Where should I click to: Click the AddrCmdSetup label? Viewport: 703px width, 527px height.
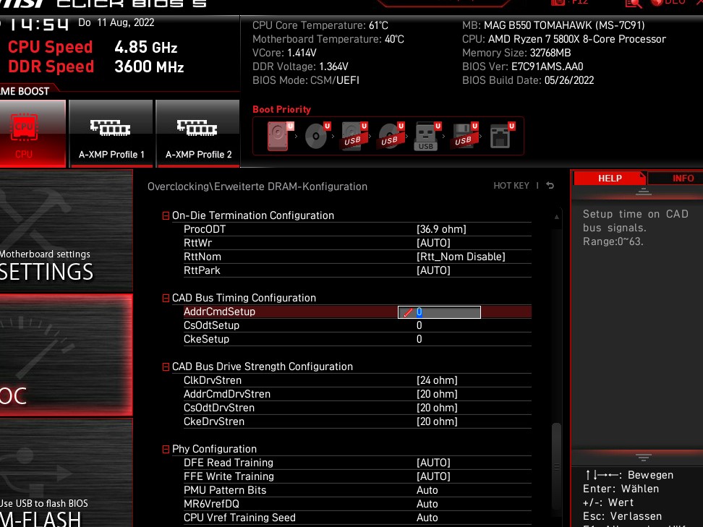[x=219, y=312]
